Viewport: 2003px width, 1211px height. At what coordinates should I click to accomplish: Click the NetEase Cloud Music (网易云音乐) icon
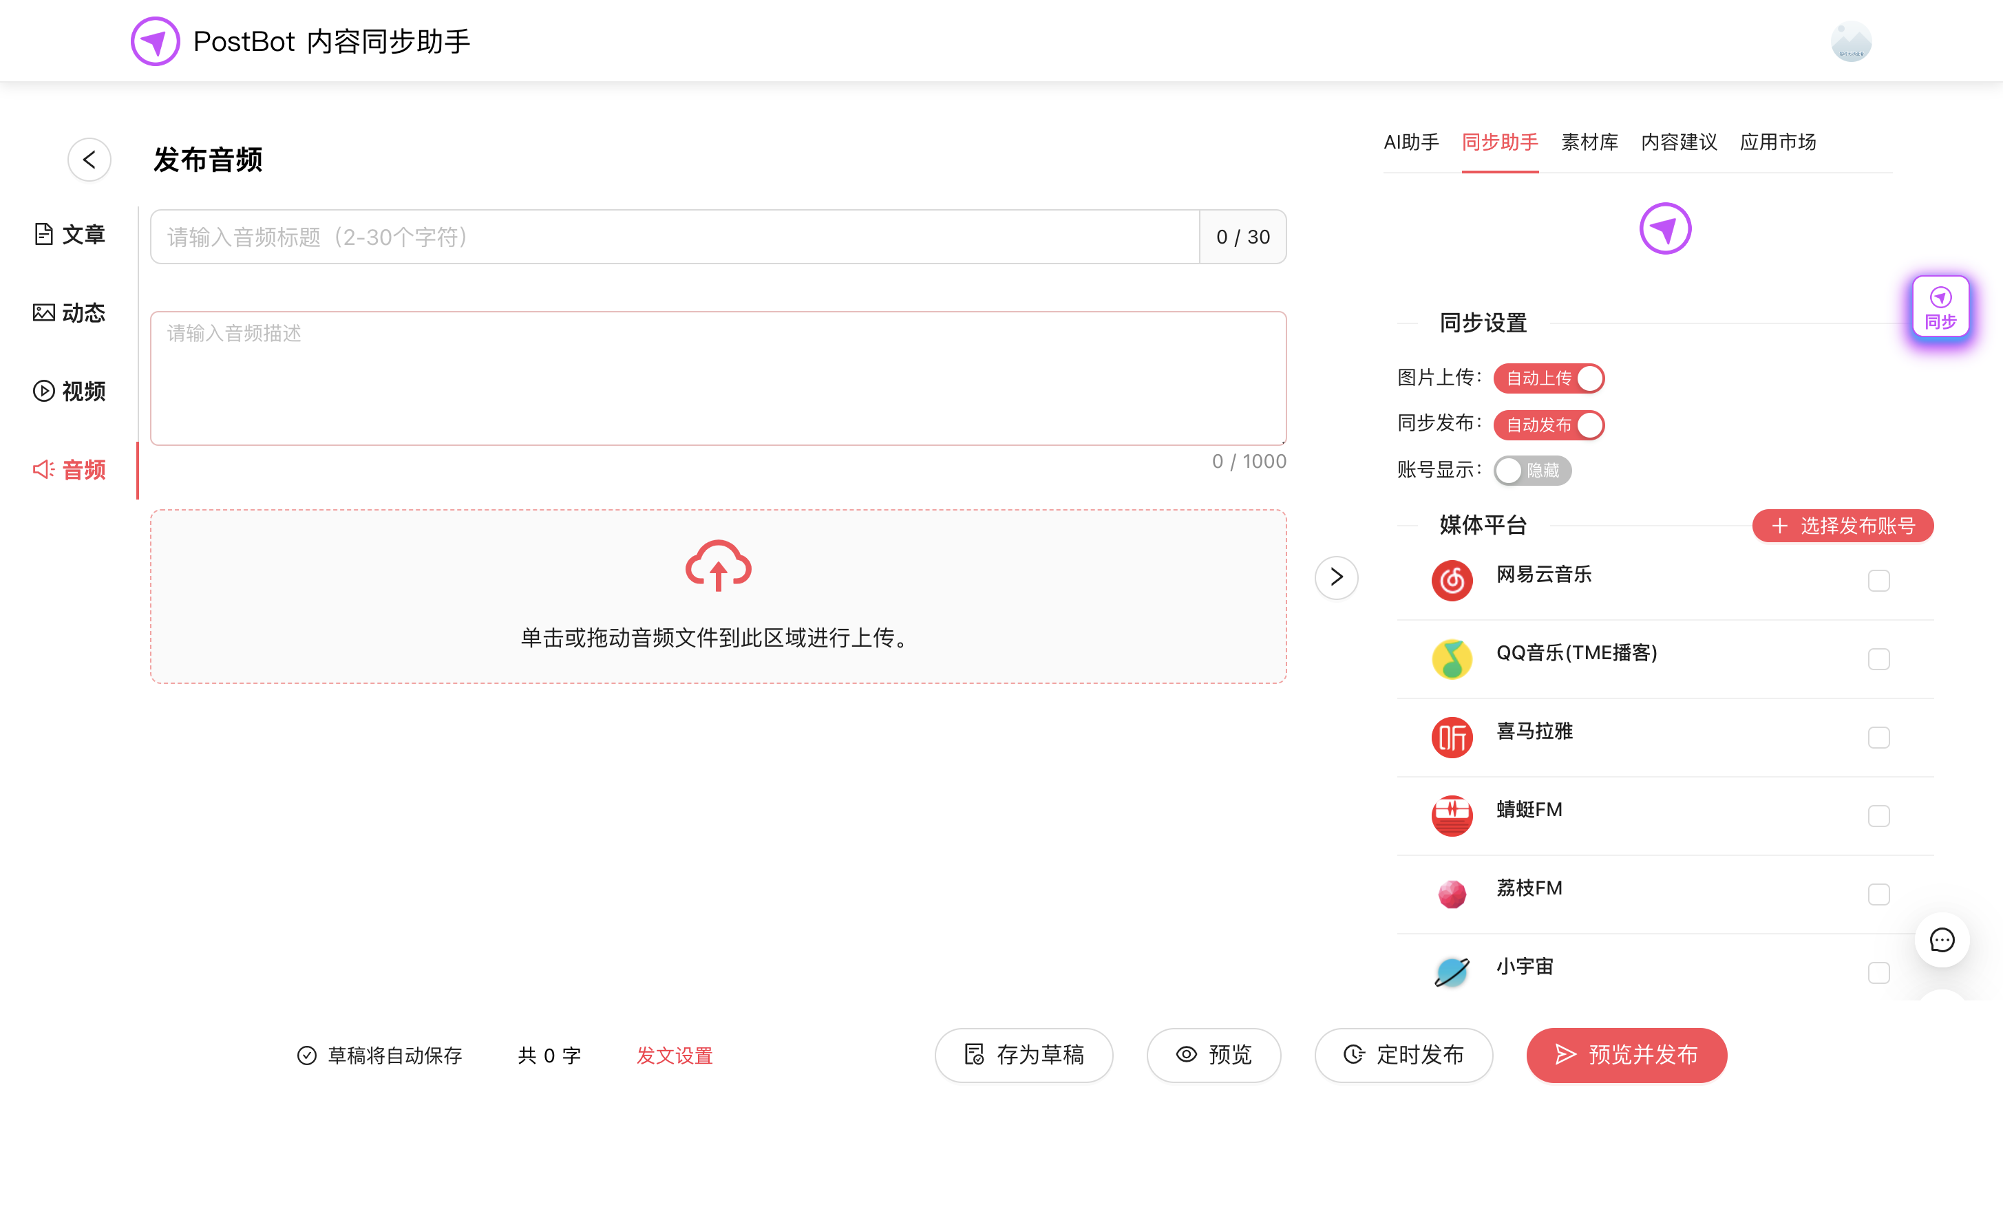click(1452, 580)
